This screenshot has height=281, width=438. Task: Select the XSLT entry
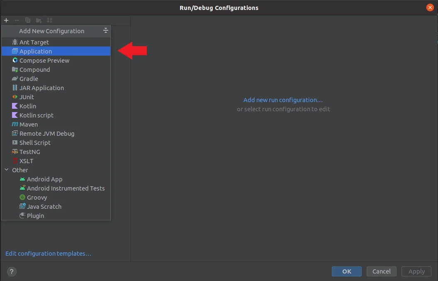pyautogui.click(x=56, y=161)
